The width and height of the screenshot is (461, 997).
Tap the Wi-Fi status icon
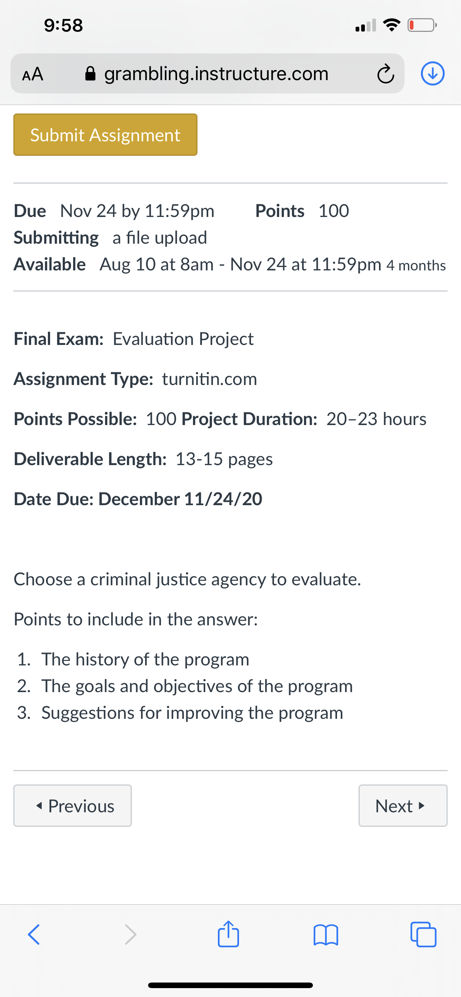(x=392, y=25)
